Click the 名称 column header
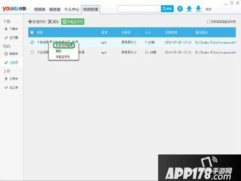The height and width of the screenshot is (181, 241). [x=40, y=32]
